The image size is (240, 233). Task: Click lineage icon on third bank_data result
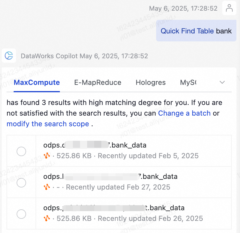click(47, 219)
